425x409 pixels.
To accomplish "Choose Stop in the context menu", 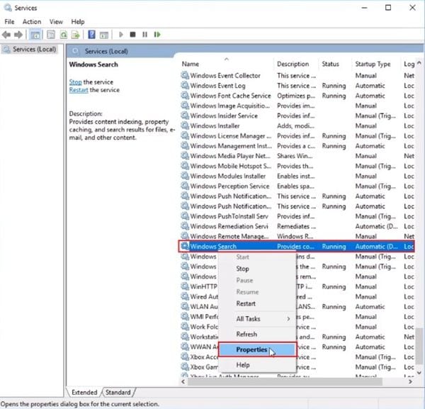I will (257, 269).
